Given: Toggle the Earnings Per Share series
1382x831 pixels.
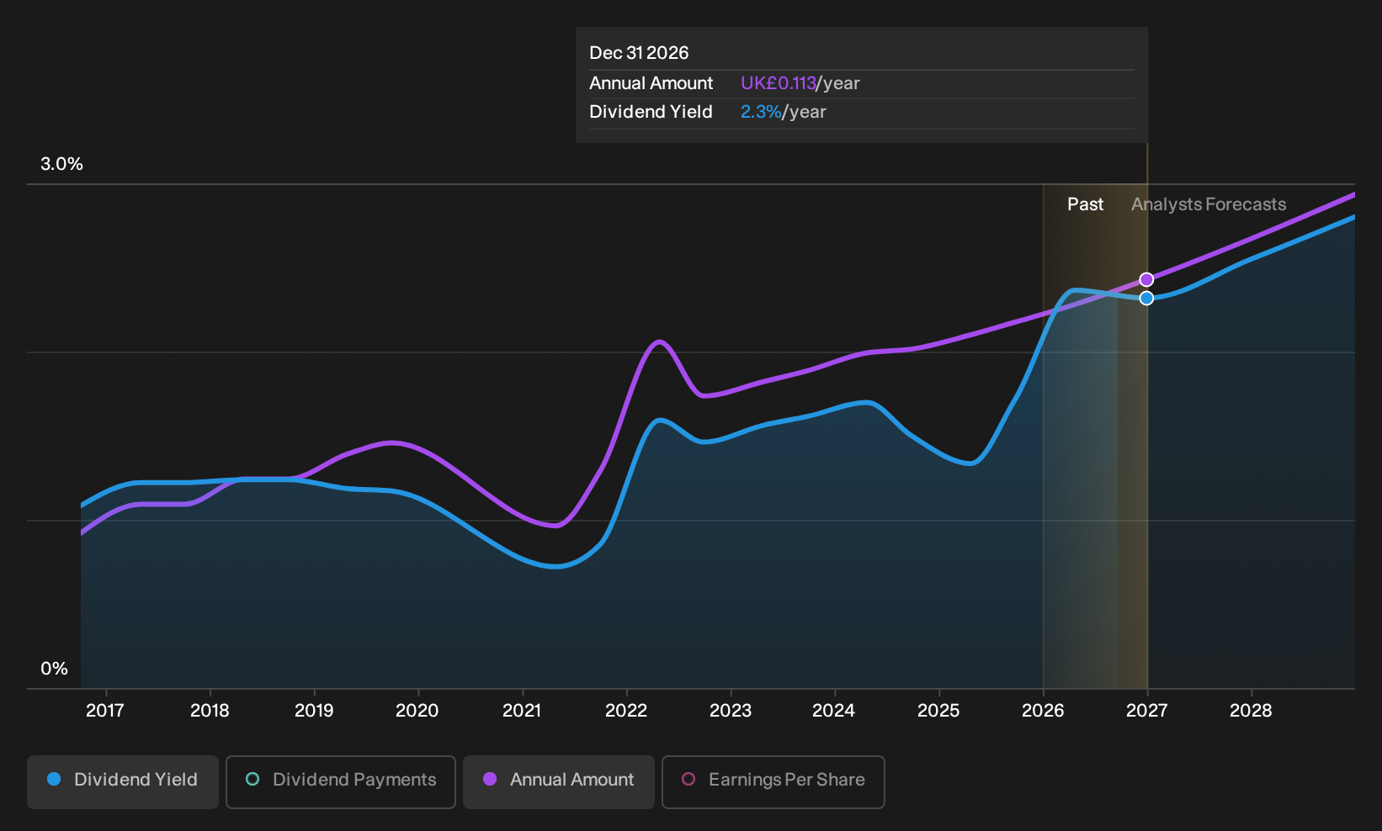Looking at the screenshot, I should pyautogui.click(x=773, y=781).
